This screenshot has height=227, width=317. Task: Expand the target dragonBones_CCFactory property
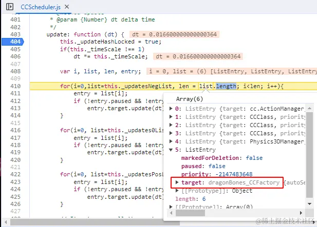click(177, 182)
